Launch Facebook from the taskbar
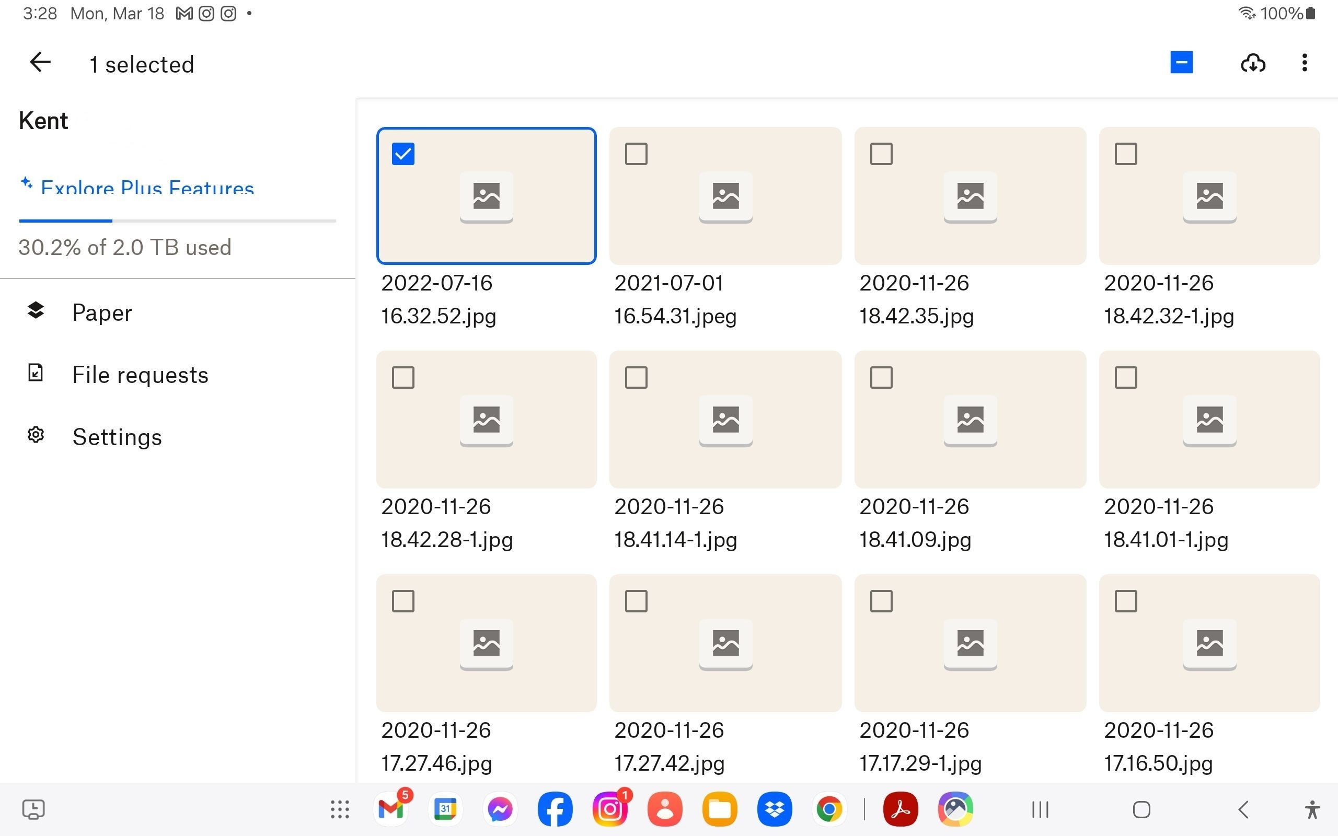This screenshot has height=836, width=1338. [555, 809]
